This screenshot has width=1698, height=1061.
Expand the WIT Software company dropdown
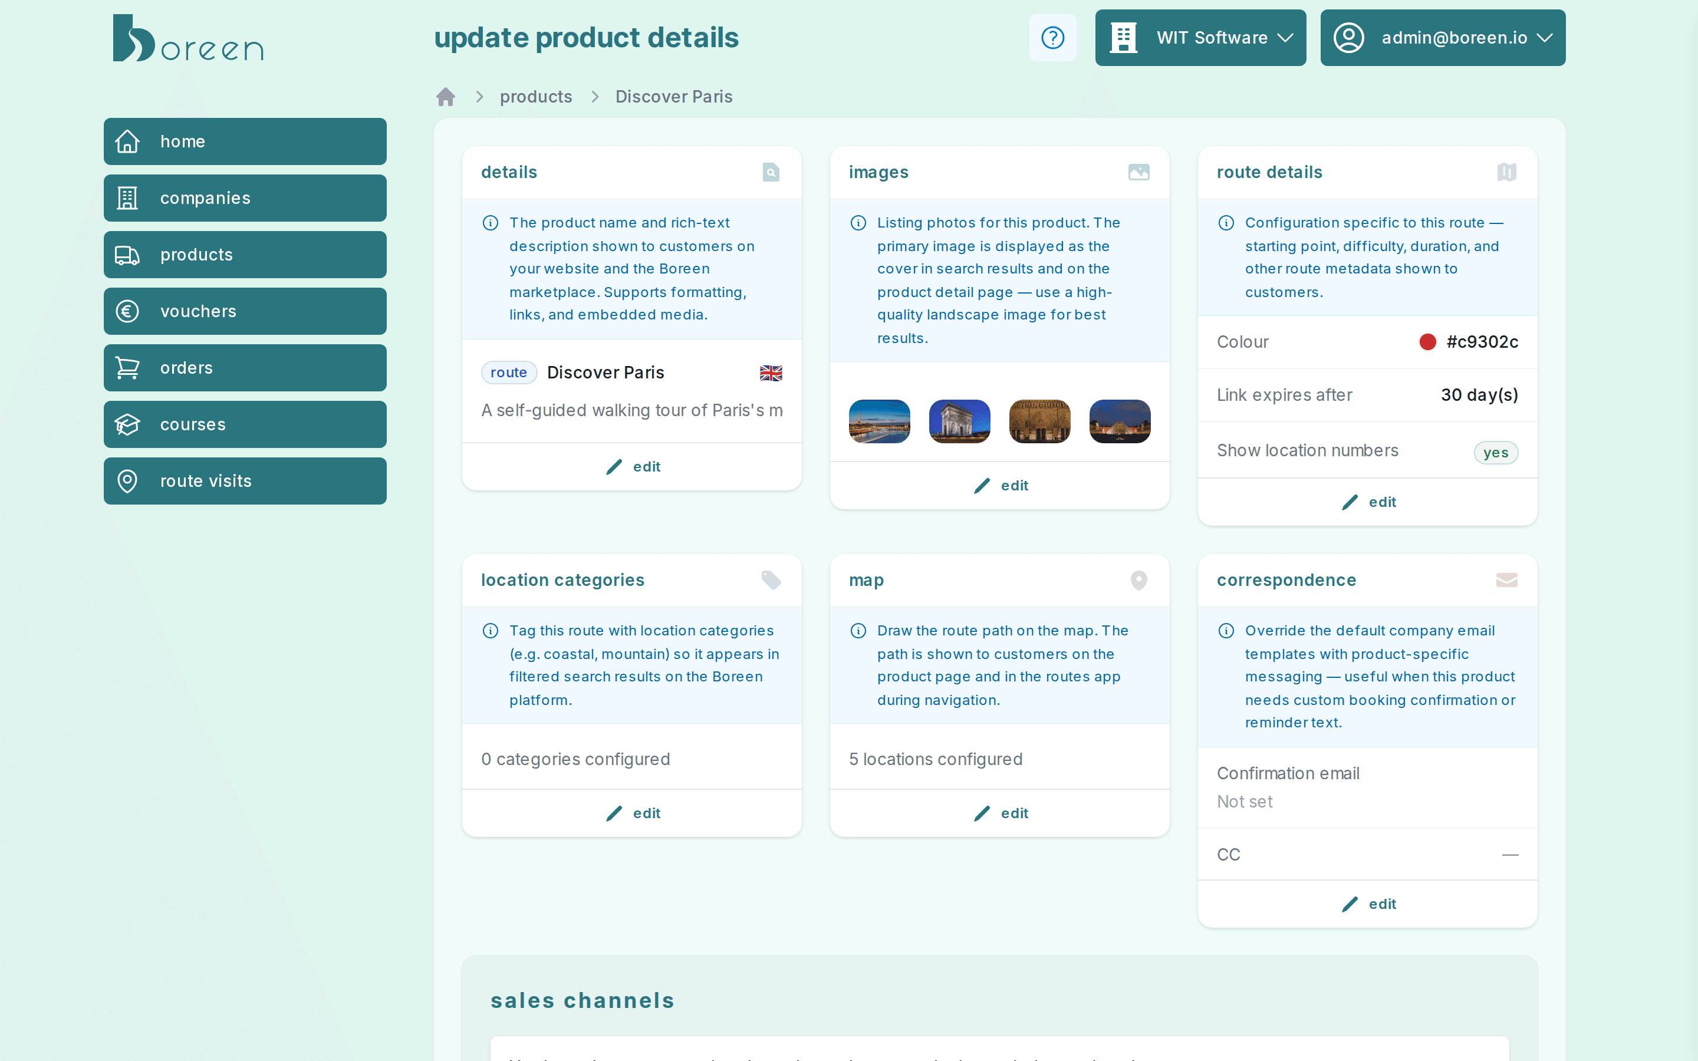click(1200, 38)
